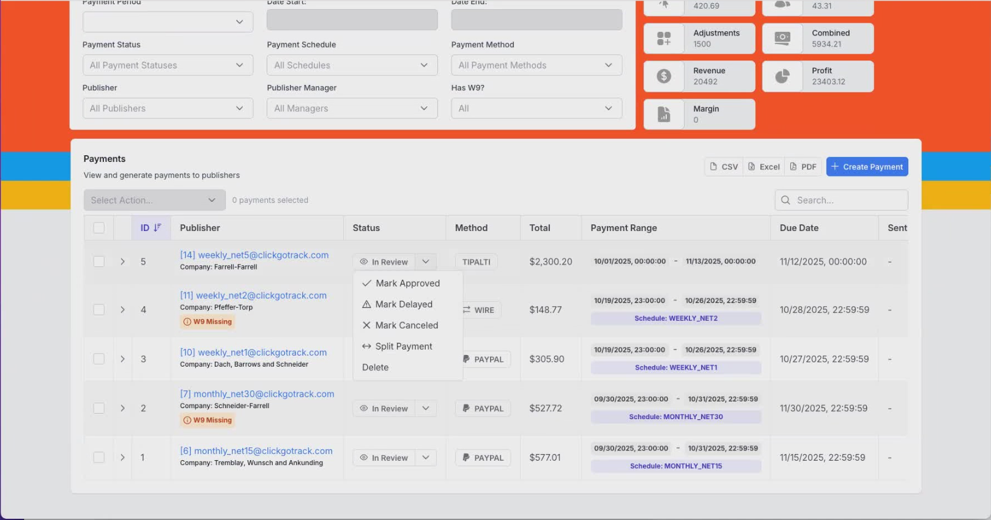
Task: Click the Profit pie chart icon
Action: coord(782,76)
